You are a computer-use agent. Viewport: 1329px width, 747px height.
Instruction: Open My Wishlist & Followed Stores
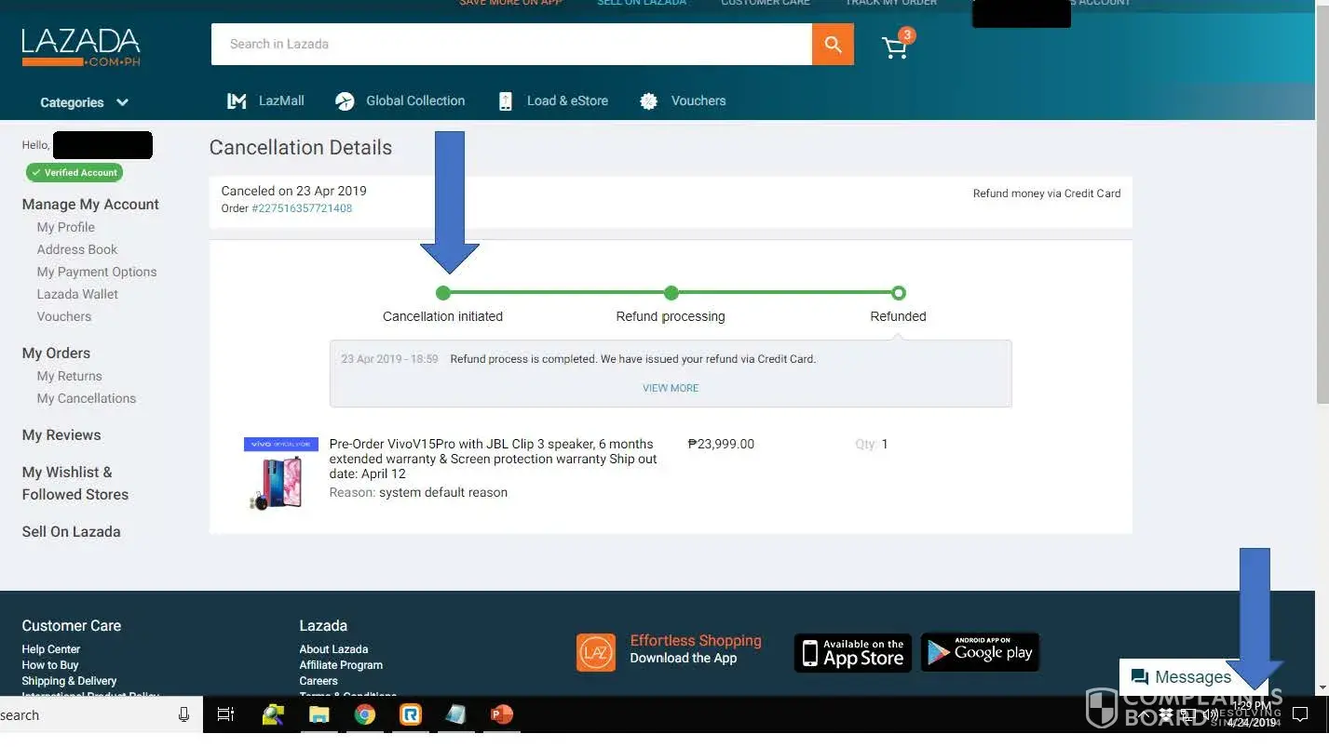pos(75,484)
